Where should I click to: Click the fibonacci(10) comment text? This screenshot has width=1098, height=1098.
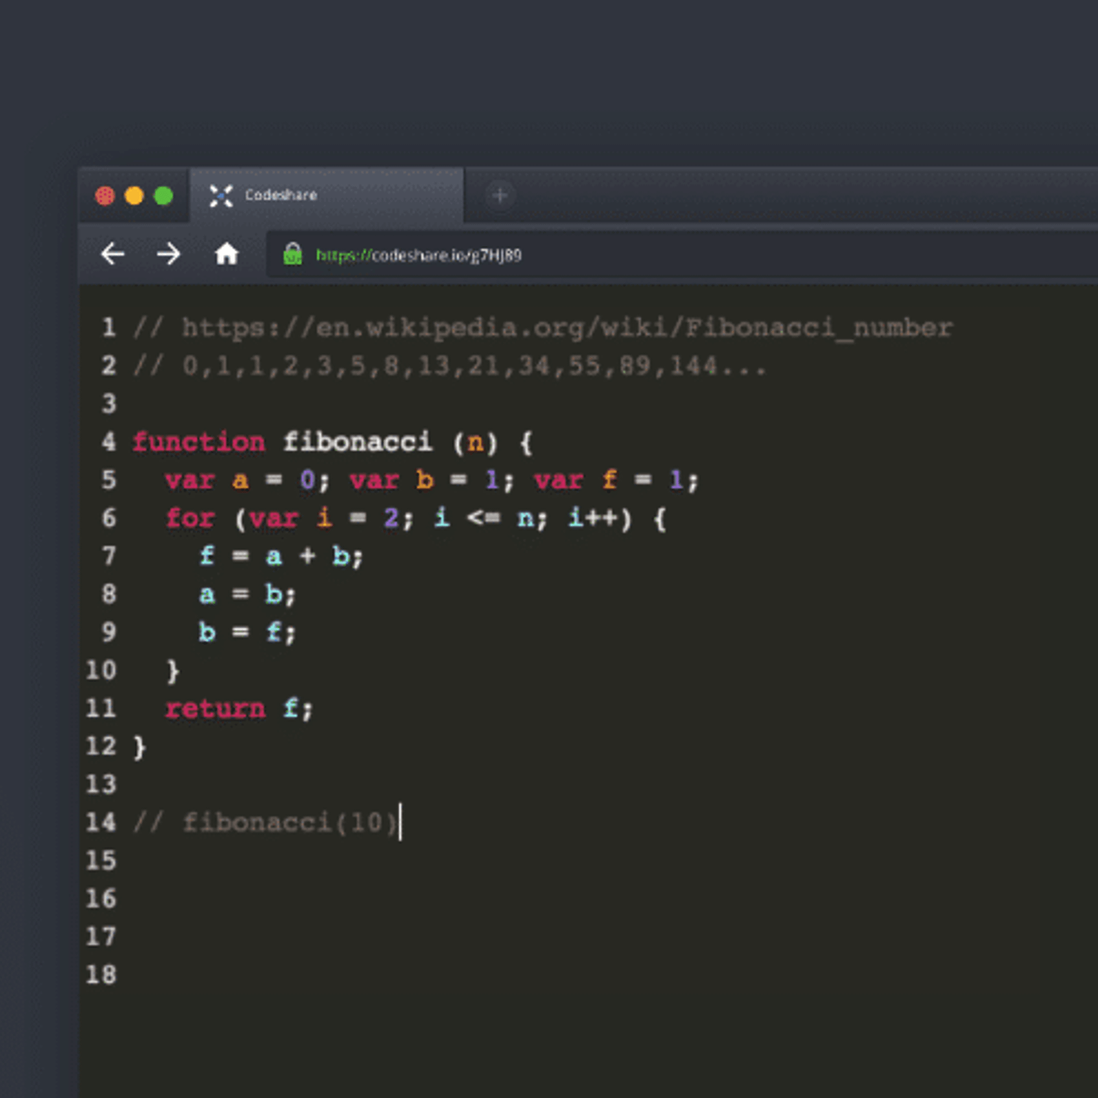(266, 822)
